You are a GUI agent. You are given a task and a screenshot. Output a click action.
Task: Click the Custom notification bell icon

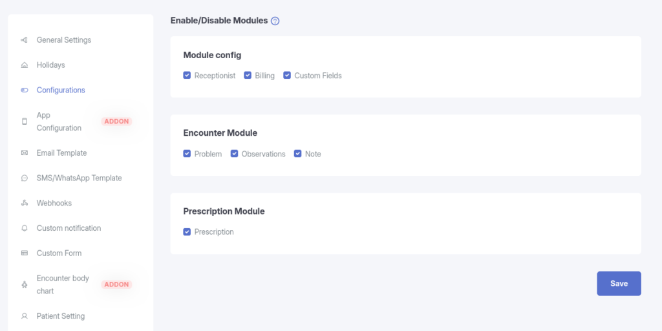tap(25, 228)
